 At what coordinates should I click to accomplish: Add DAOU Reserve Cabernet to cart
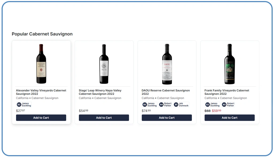[167, 118]
